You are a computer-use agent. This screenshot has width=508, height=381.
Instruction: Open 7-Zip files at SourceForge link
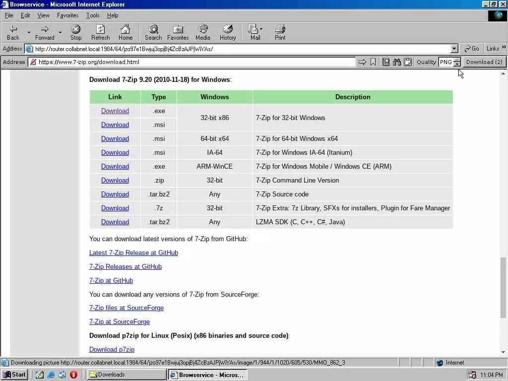(x=127, y=308)
